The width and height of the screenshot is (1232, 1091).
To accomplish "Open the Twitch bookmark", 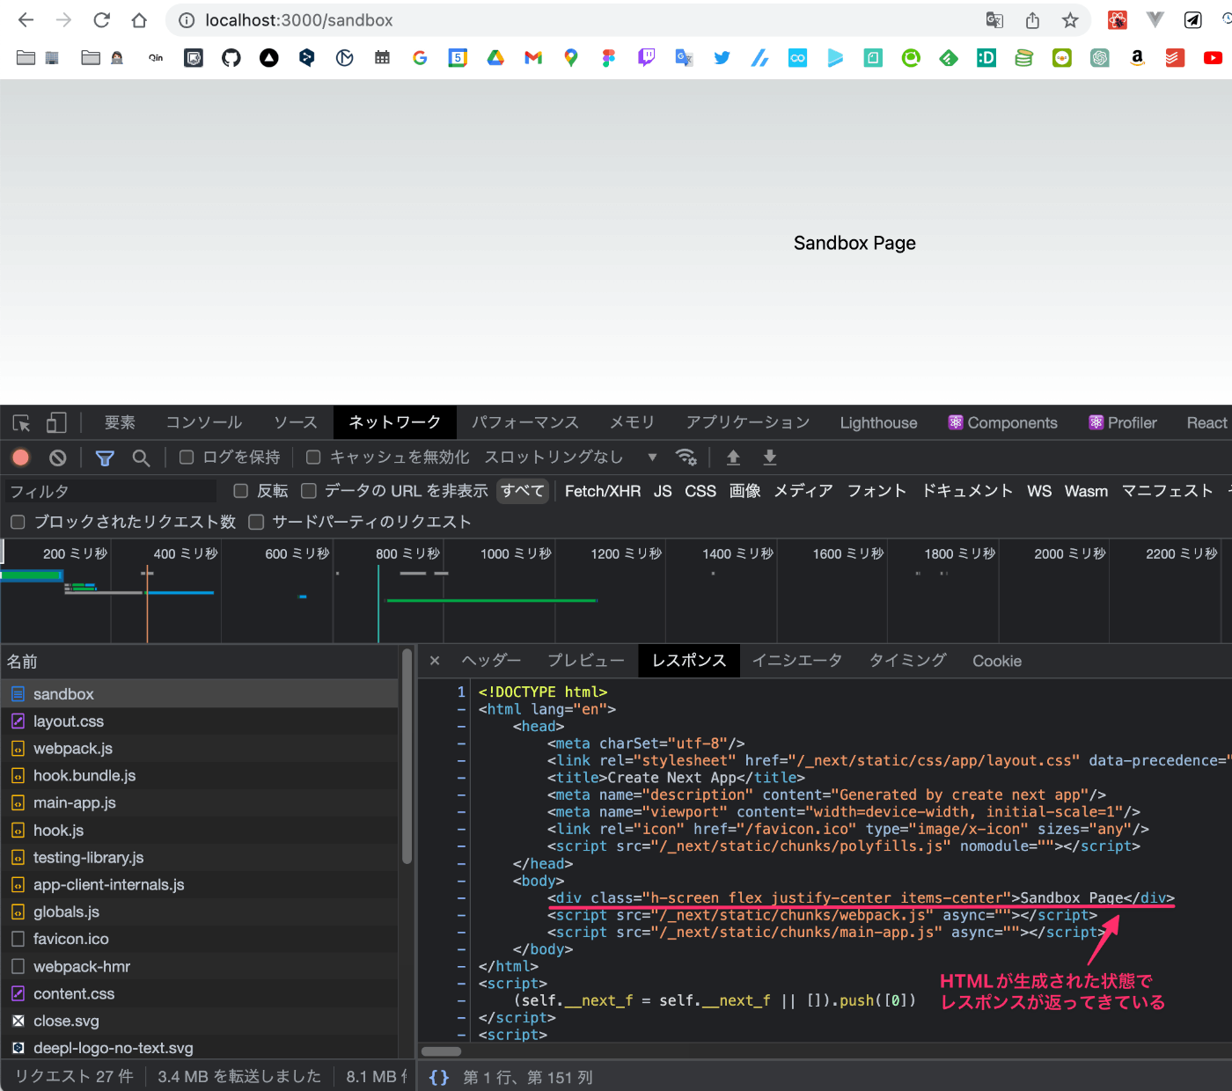I will pyautogui.click(x=647, y=58).
